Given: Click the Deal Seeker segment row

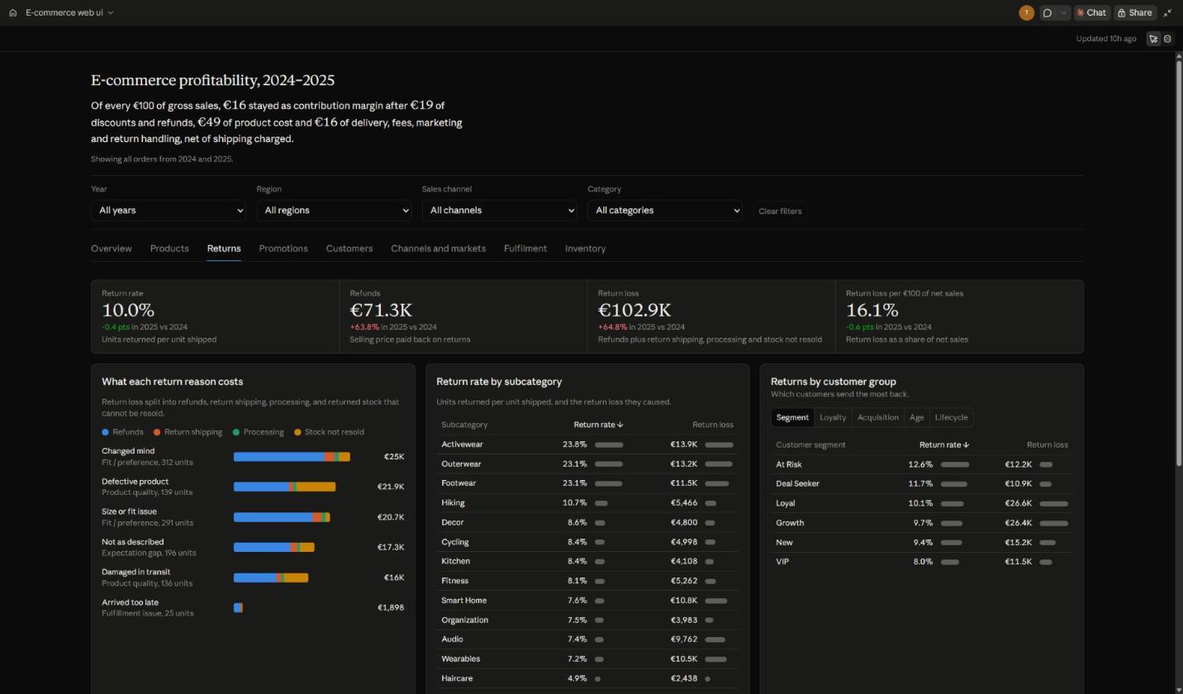Looking at the screenshot, I should [x=922, y=483].
